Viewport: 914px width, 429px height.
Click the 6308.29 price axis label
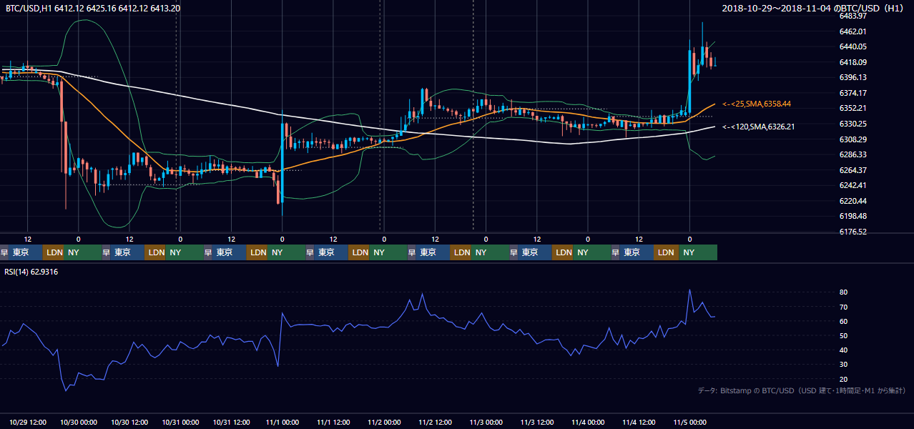(x=853, y=139)
